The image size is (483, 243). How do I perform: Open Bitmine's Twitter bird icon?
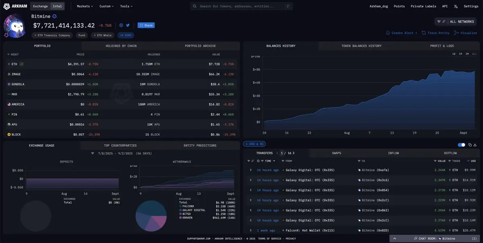128,25
